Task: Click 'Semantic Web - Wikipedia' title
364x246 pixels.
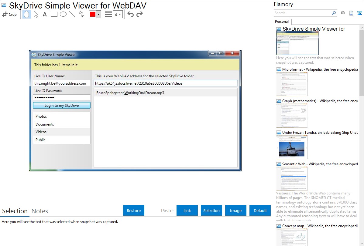Action: tap(320, 164)
